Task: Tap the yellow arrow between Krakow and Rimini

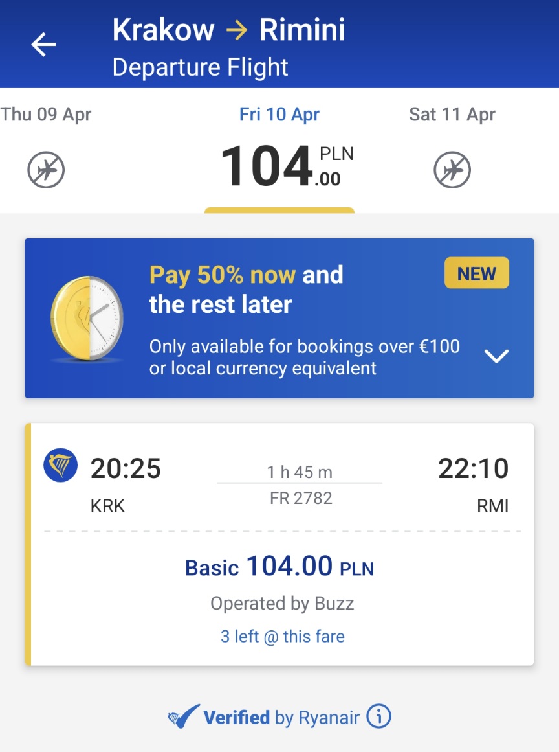Action: 237,30
